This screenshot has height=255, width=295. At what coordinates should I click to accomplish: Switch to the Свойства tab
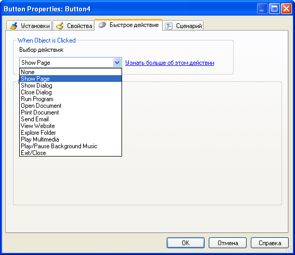[x=74, y=25]
